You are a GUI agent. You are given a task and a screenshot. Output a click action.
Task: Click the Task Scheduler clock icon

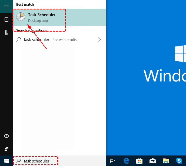(x=21, y=17)
